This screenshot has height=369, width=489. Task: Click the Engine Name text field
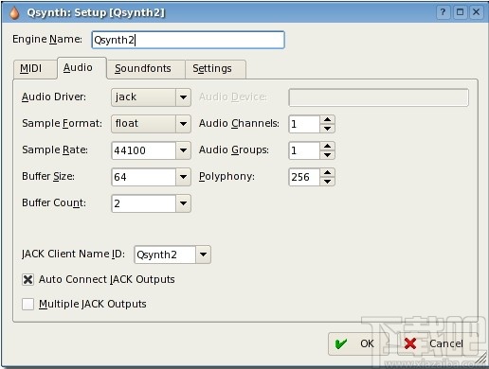point(189,40)
